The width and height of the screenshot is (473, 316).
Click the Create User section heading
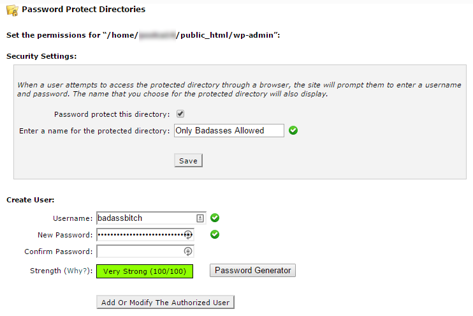coord(31,200)
